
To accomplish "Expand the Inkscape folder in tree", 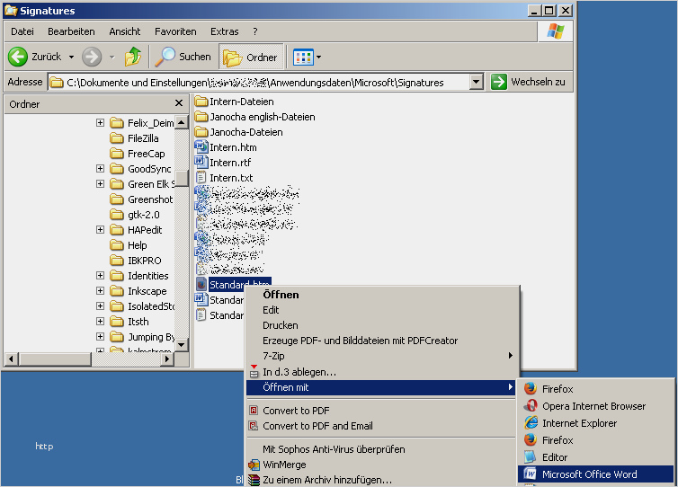I will (101, 291).
